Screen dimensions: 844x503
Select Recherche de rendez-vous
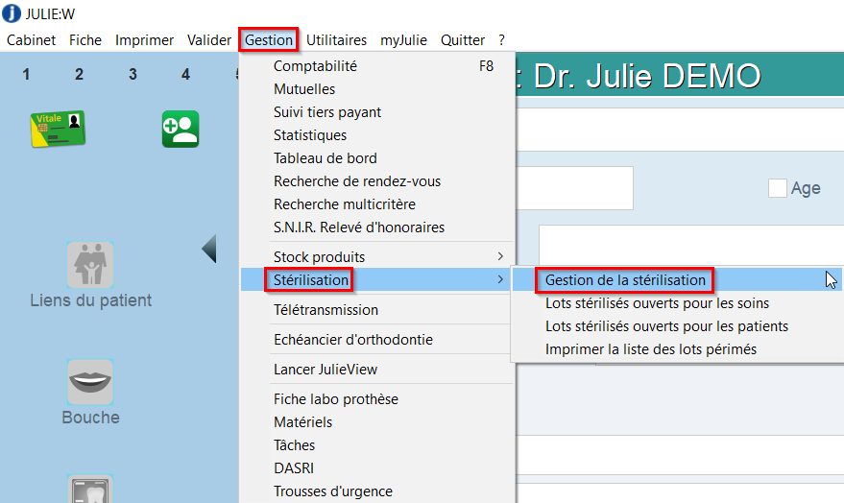pos(377,181)
